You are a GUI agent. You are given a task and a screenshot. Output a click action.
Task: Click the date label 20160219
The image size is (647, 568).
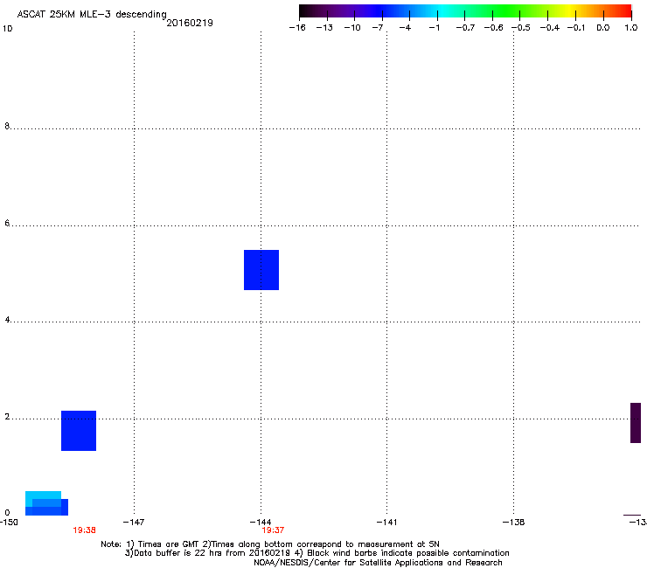pyautogui.click(x=190, y=23)
